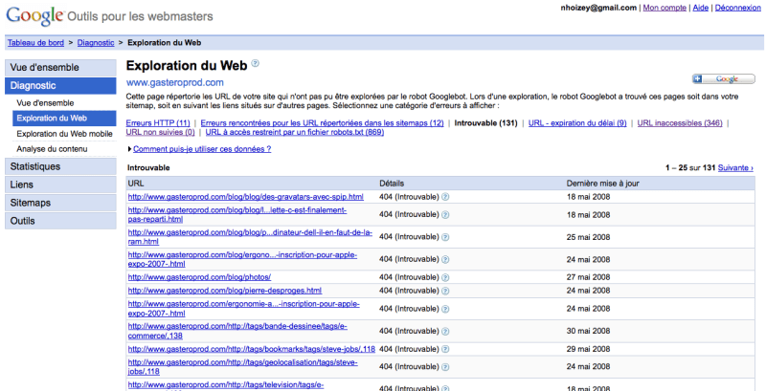This screenshot has height=391, width=766.
Task: Click the date 25 mai 2008
Action: tap(588, 237)
